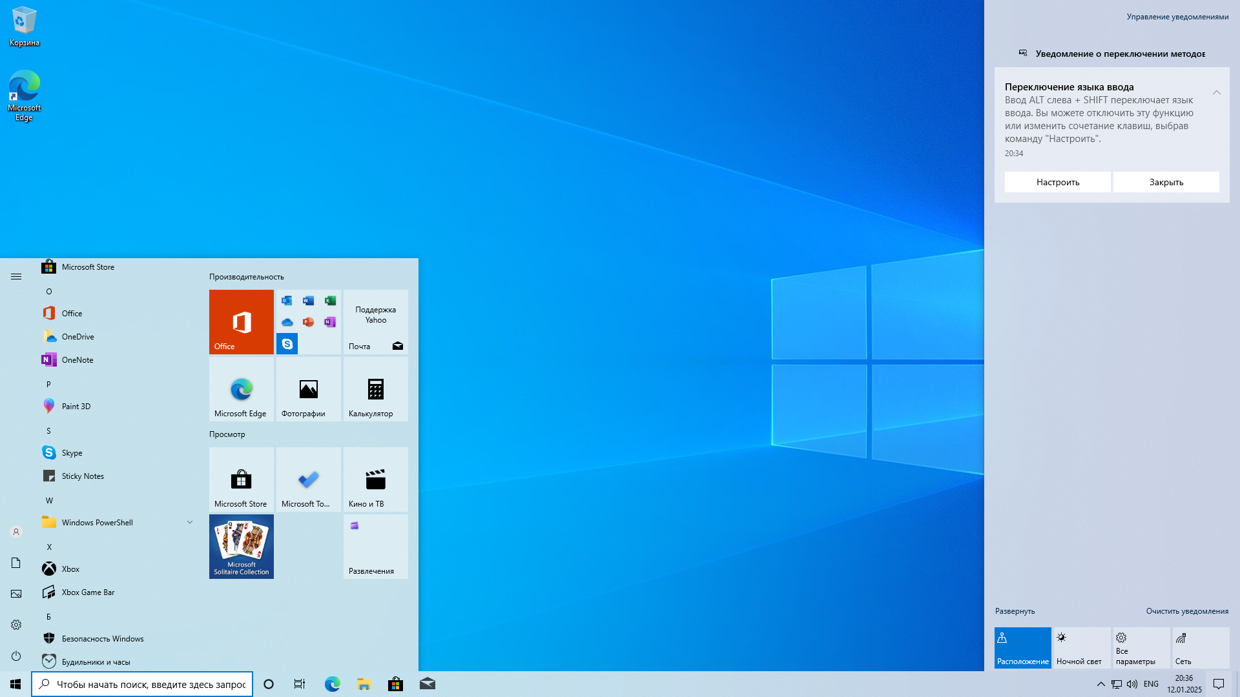This screenshot has width=1240, height=697.
Task: Click the Windows Start button
Action: [x=15, y=684]
